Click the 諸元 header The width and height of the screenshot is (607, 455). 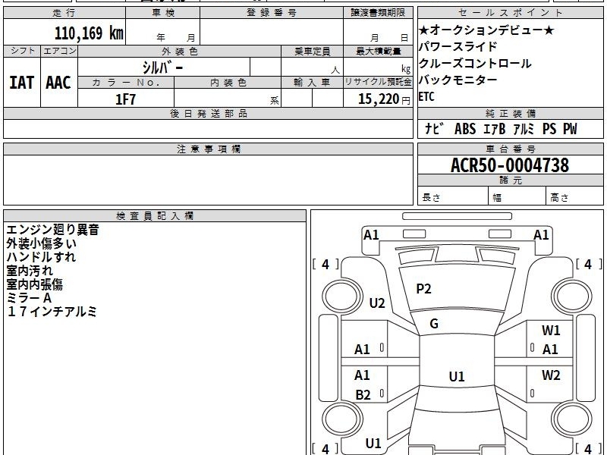(510, 180)
